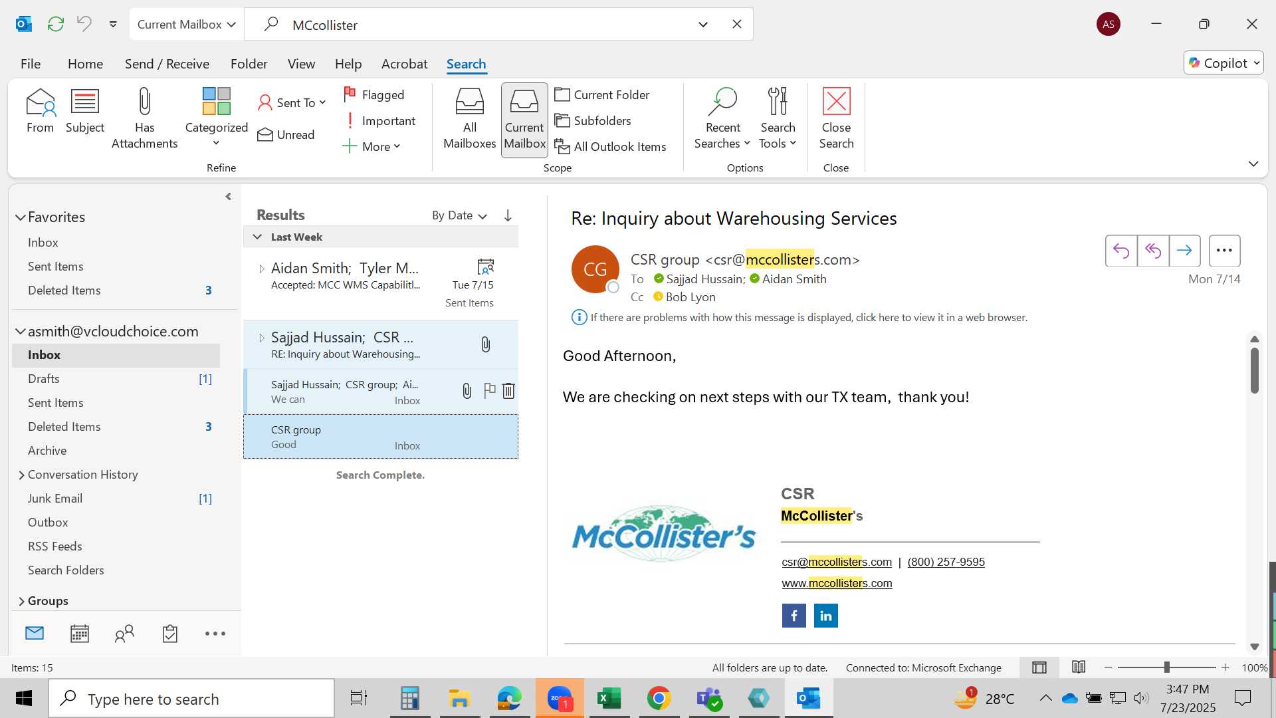Open Categorized dropdown

216,118
